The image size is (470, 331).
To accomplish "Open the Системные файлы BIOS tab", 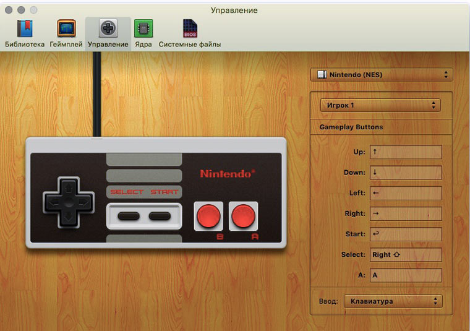I will point(190,33).
